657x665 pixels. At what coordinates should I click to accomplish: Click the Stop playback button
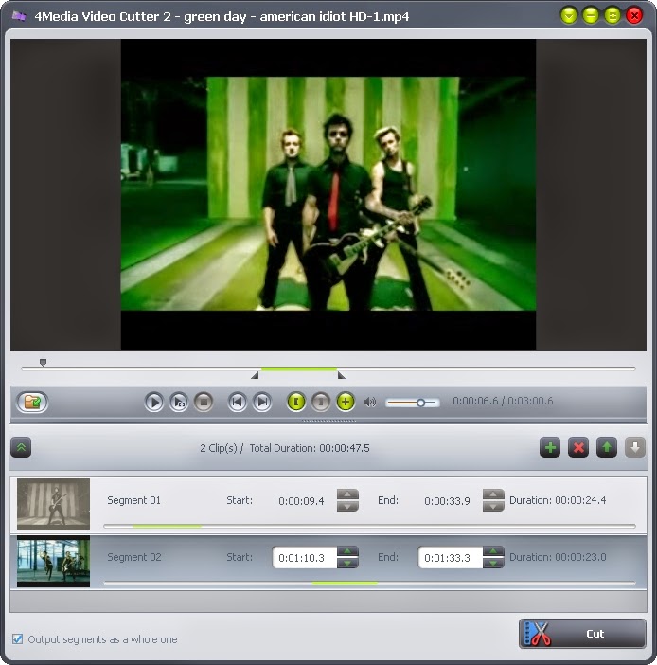[204, 402]
